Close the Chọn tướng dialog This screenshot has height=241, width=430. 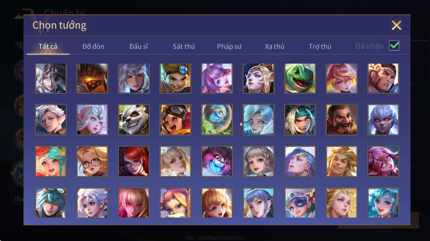click(x=396, y=25)
